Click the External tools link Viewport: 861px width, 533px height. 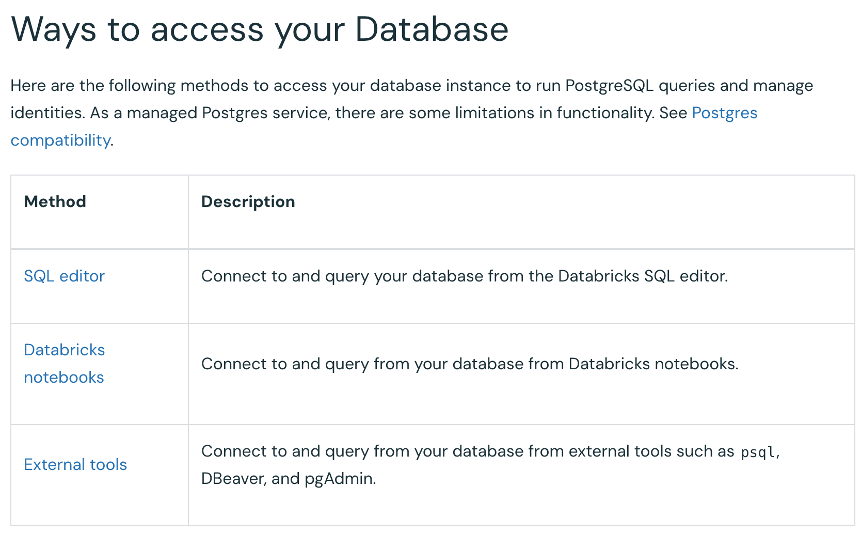pos(75,464)
